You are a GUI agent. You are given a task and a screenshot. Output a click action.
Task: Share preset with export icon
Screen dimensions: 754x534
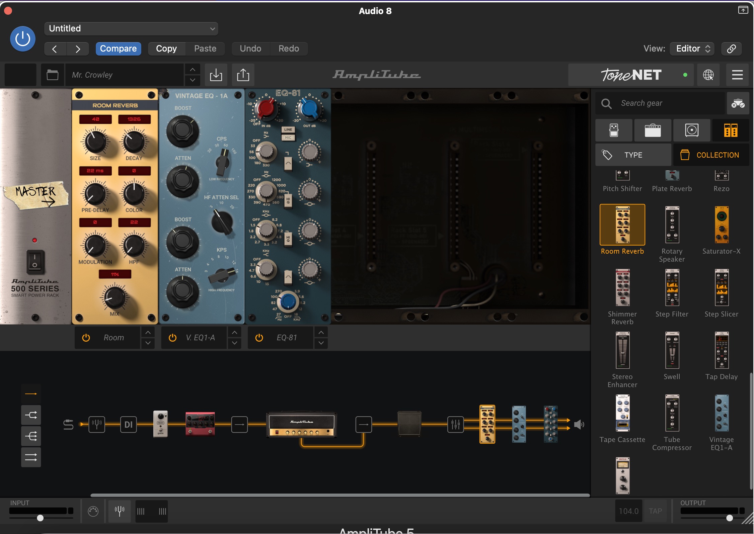pyautogui.click(x=243, y=75)
